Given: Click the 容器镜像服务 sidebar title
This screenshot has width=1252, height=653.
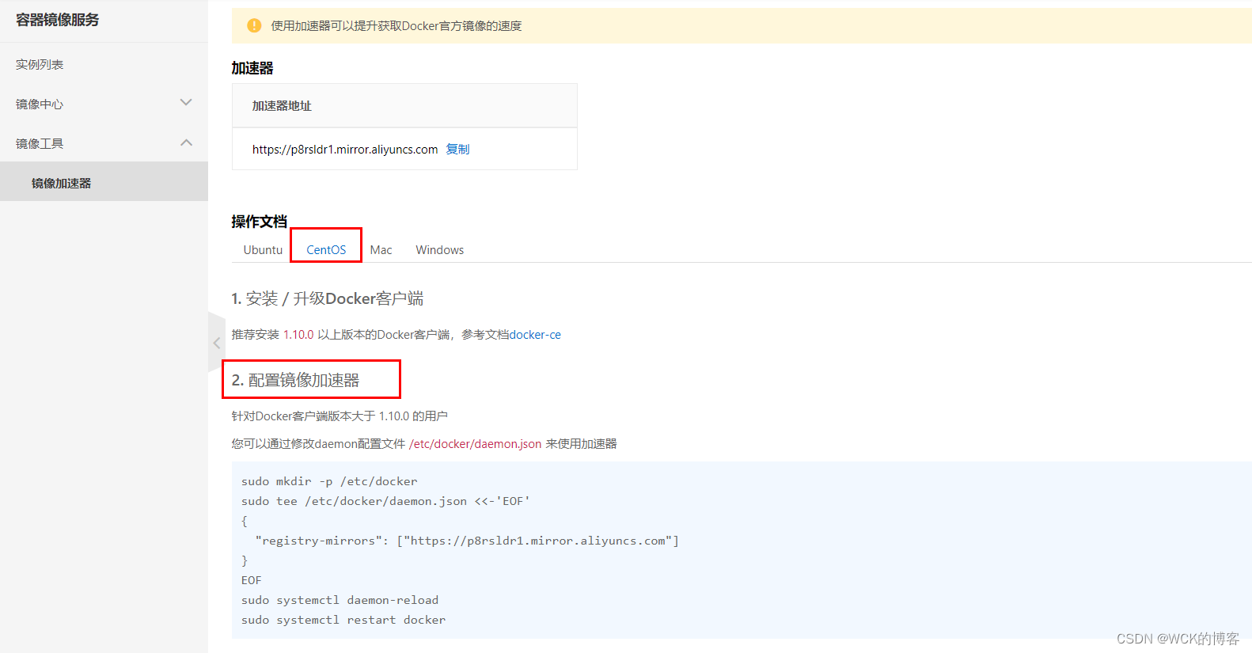Looking at the screenshot, I should point(57,20).
